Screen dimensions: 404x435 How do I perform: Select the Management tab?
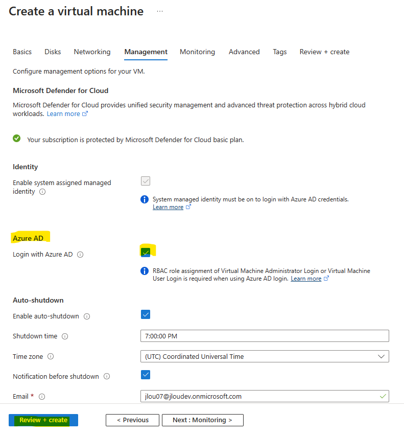point(146,52)
